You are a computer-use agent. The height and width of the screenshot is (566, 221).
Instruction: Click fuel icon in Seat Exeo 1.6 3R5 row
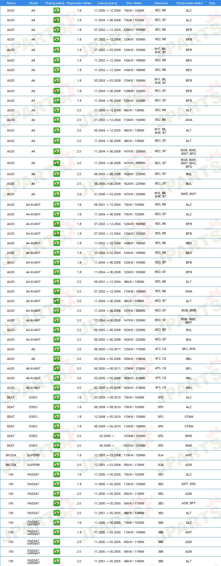coord(57,407)
